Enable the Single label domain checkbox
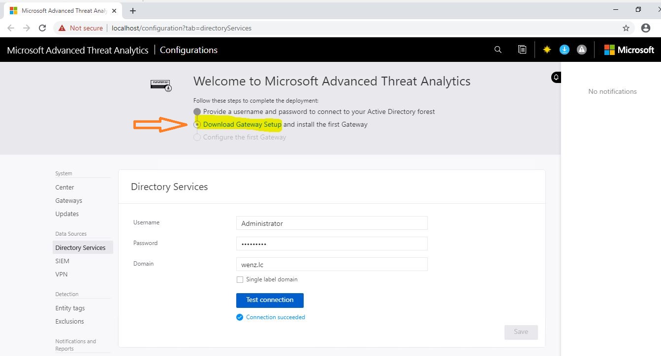Image resolution: width=661 pixels, height=356 pixels. pos(240,279)
